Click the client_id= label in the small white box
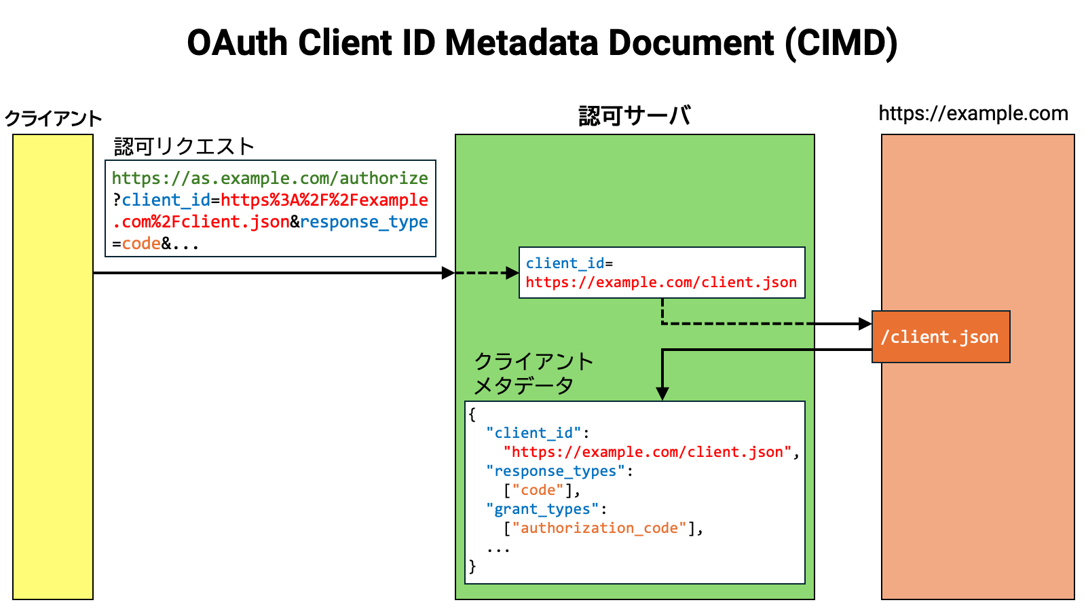Screen dimensions: 1086x611 tap(569, 263)
